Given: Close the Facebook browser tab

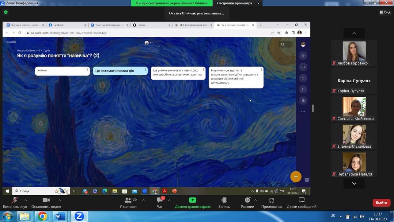Looking at the screenshot, I should point(85,25).
